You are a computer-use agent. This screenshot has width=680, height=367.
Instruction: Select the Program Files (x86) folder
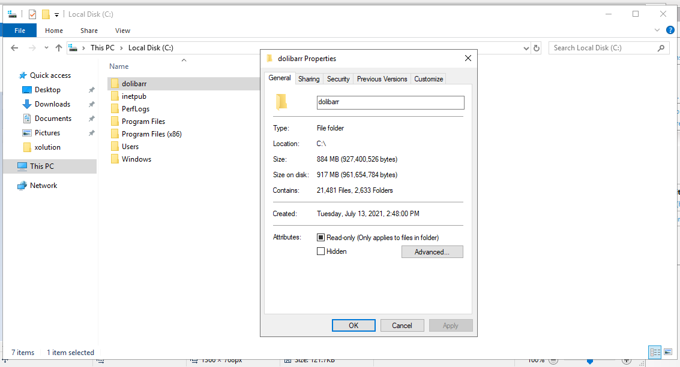click(152, 134)
